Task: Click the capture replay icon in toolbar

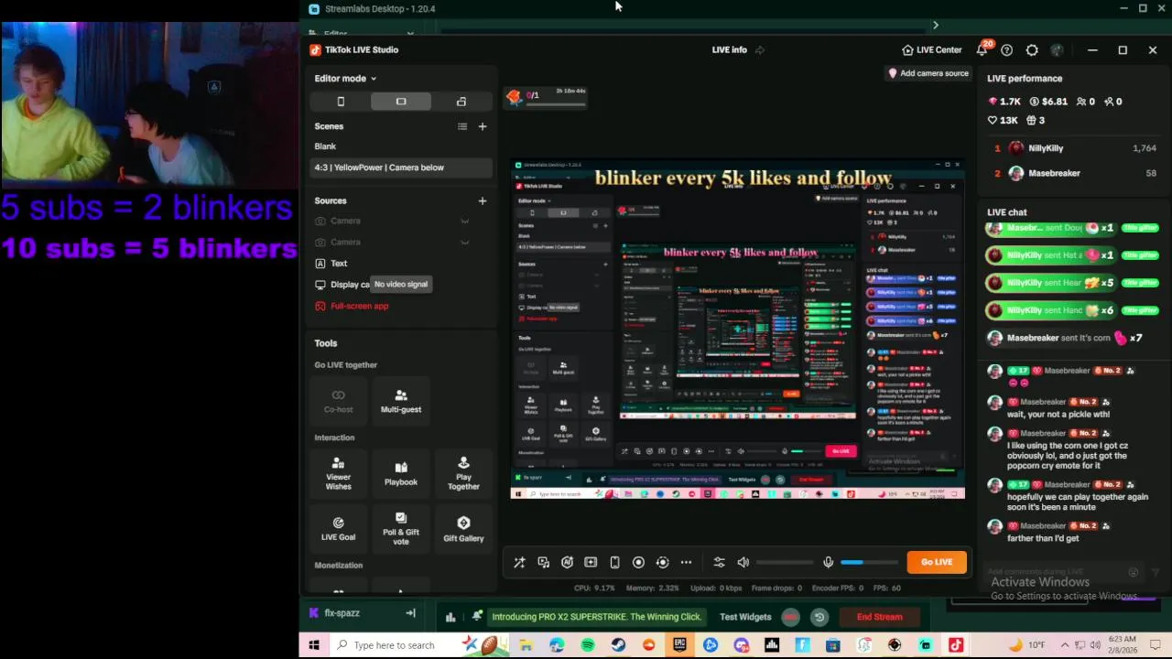Action: (x=662, y=562)
